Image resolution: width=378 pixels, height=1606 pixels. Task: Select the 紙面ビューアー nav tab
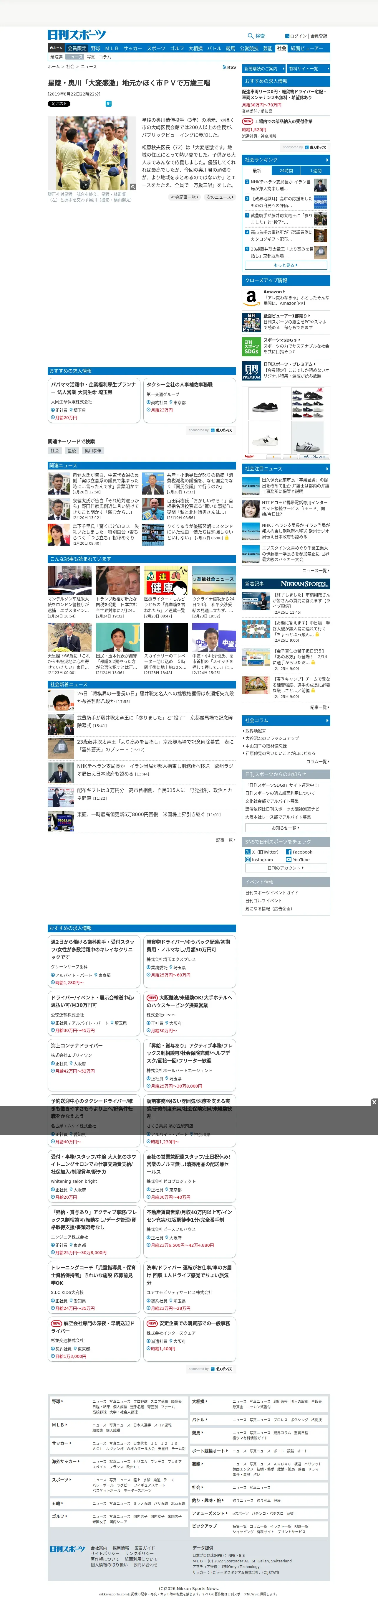tap(307, 48)
